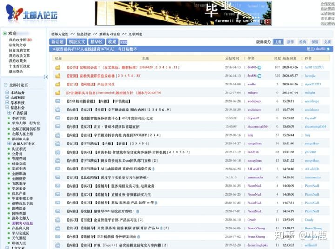Switch banner to slide 2
335x249 pixels.
268,21
